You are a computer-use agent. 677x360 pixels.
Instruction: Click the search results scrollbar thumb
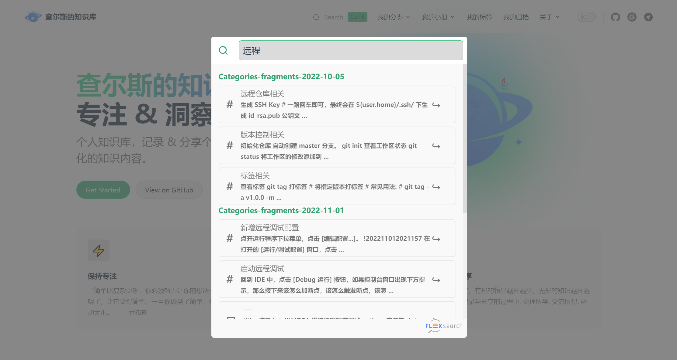click(x=464, y=138)
